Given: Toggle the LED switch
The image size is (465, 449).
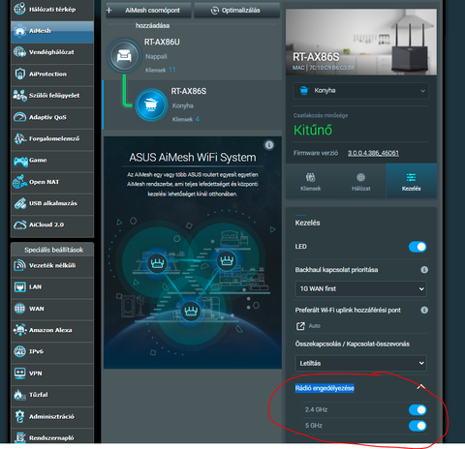Looking at the screenshot, I should [418, 247].
